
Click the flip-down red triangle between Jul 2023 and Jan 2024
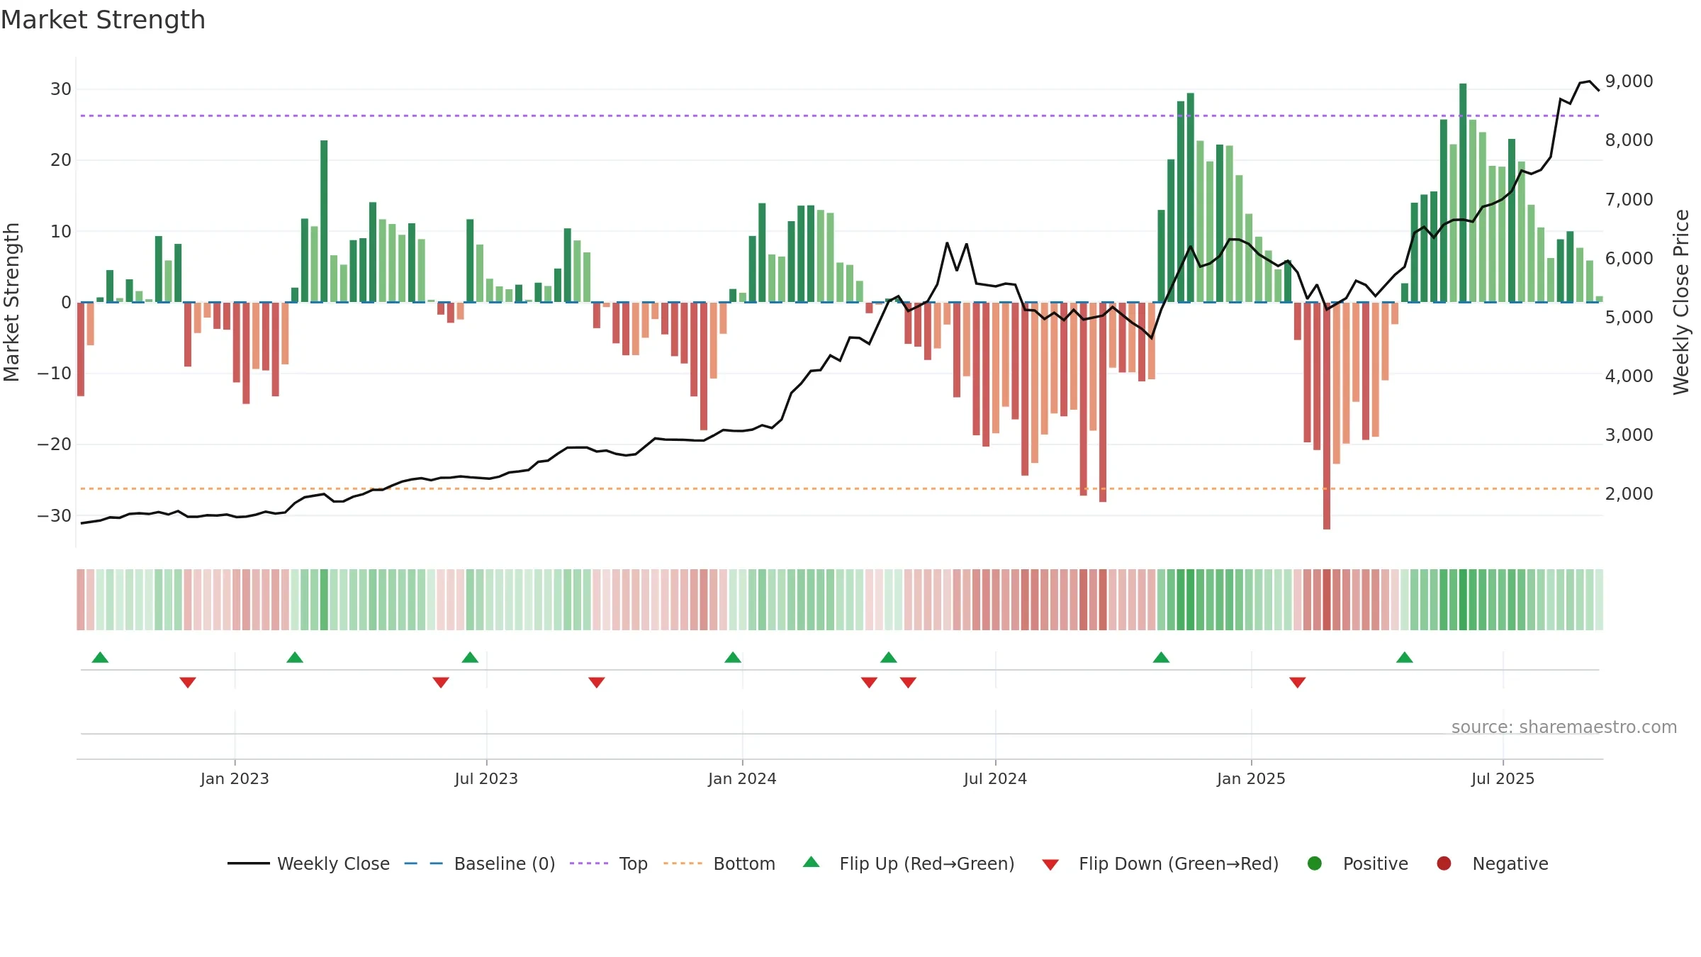pos(597,683)
